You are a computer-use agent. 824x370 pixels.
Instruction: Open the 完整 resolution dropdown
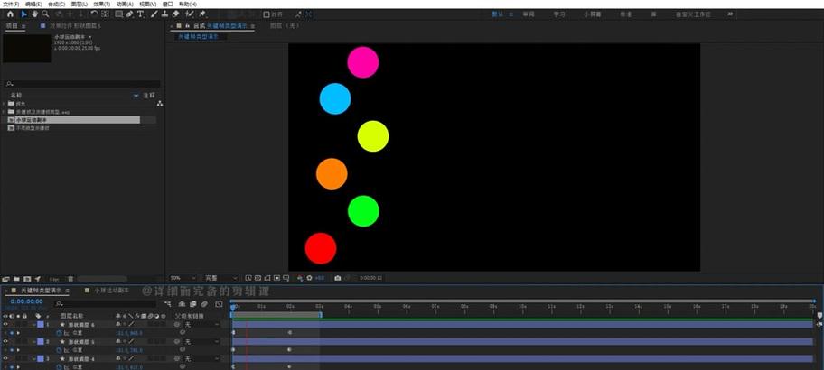point(220,278)
